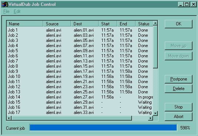Click destination alien.33.avi
Image resolution: width=198 pixels, height=136 pixels.
(84, 112)
